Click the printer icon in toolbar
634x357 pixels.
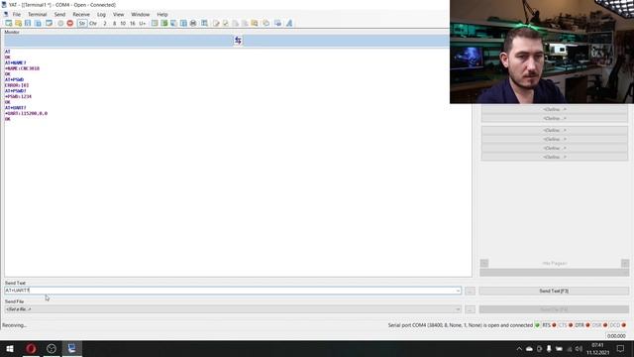tap(193, 23)
